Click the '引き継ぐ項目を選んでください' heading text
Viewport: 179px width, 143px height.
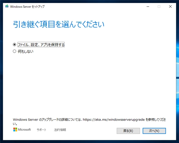point(58,25)
